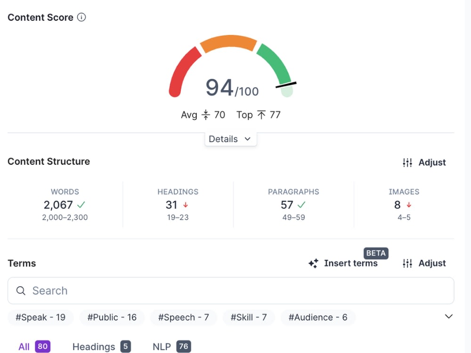Click the 94/100 content score value

232,88
